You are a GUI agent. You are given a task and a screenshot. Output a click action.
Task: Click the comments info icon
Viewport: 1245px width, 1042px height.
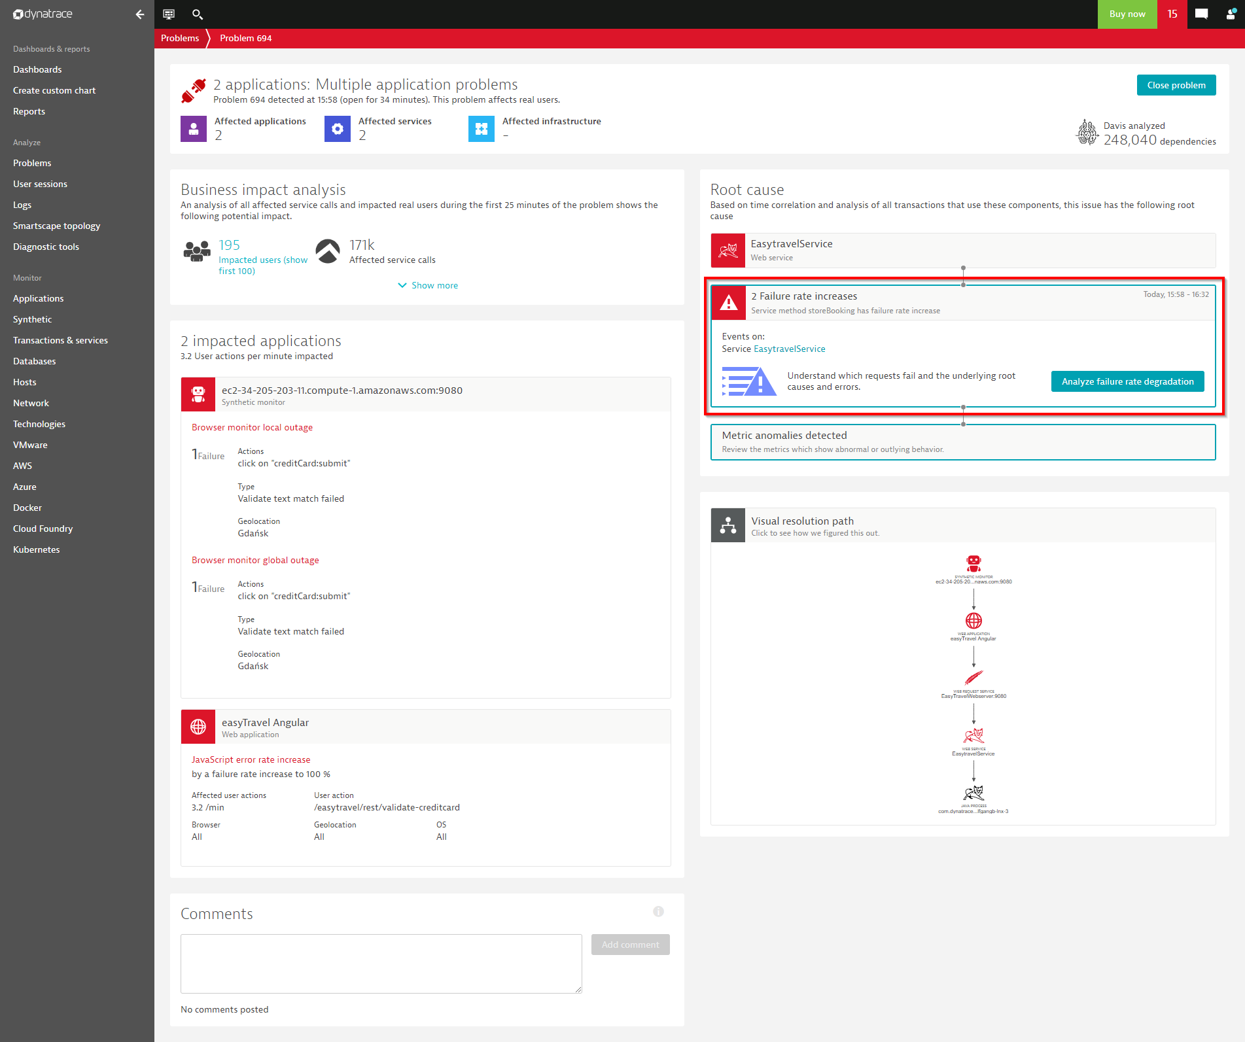pyautogui.click(x=658, y=912)
